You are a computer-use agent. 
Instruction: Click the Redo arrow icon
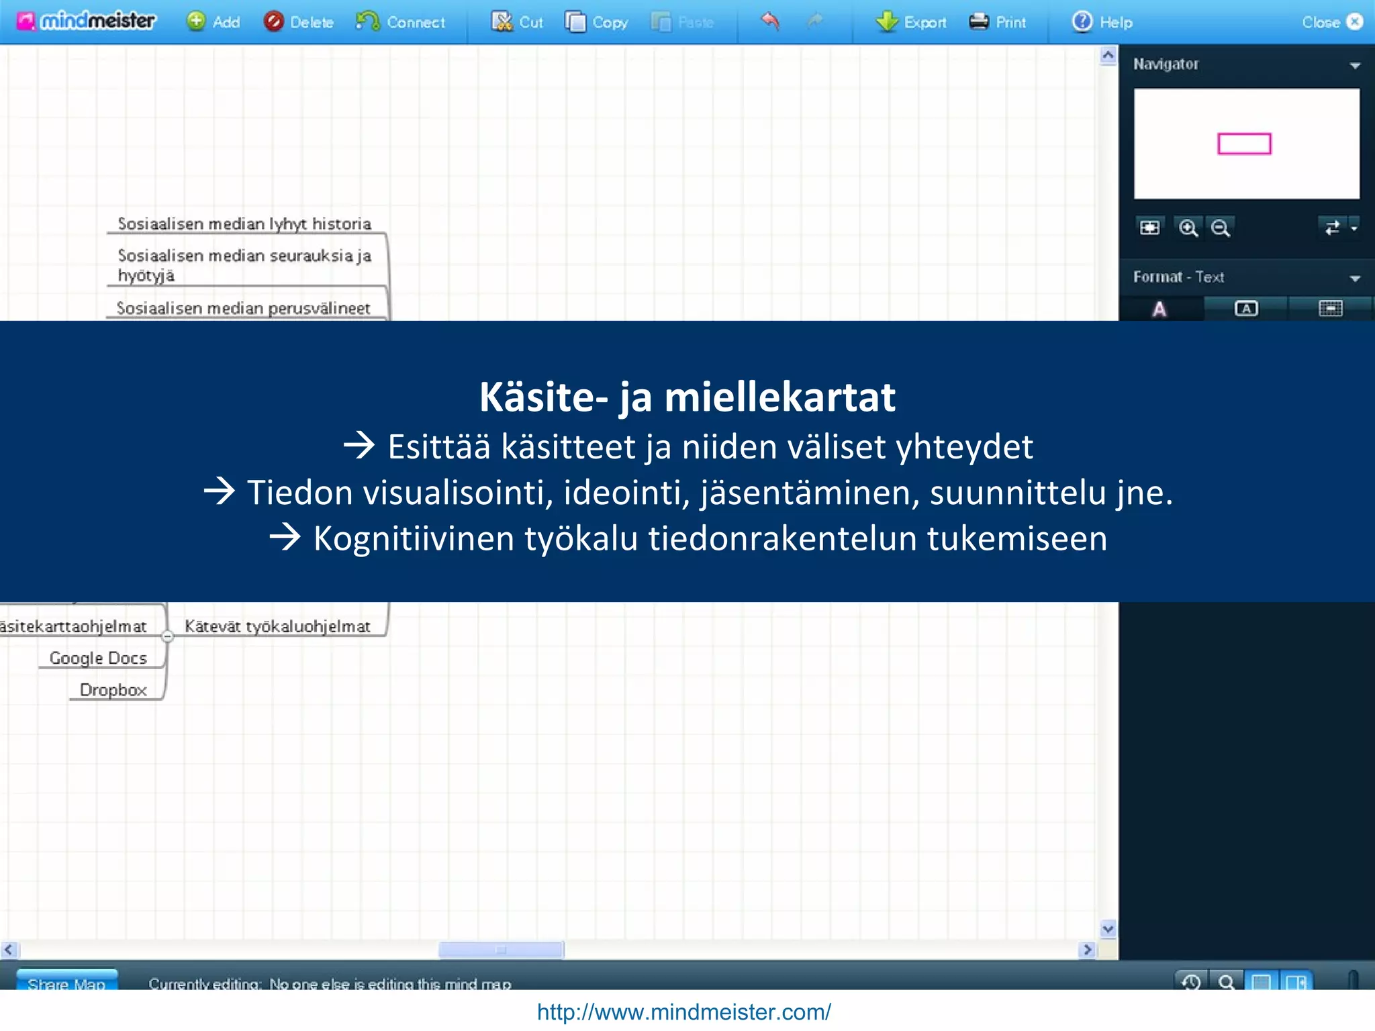pyautogui.click(x=815, y=21)
